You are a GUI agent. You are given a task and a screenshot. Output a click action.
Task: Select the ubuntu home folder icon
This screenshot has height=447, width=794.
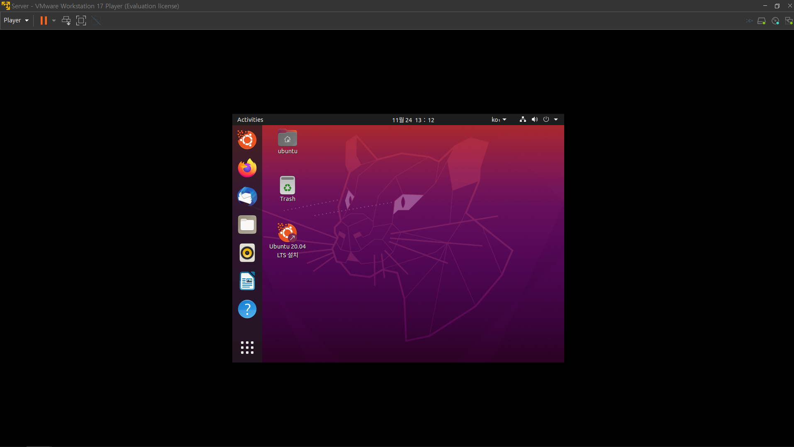[287, 142]
